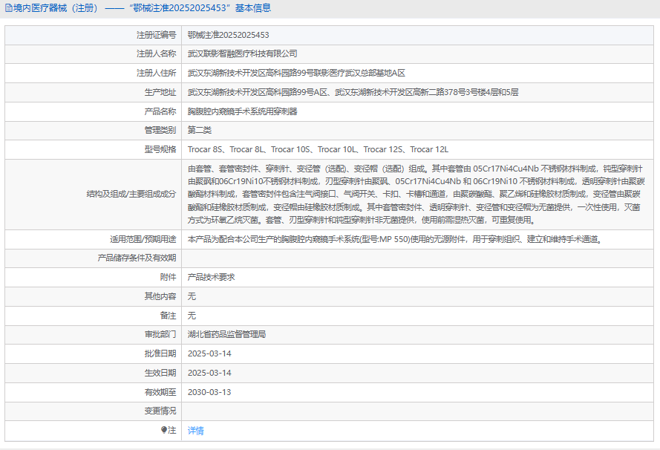The height and width of the screenshot is (450, 660).
Task: Select approving department 湖北省药品监督管理局
Action: tap(227, 335)
